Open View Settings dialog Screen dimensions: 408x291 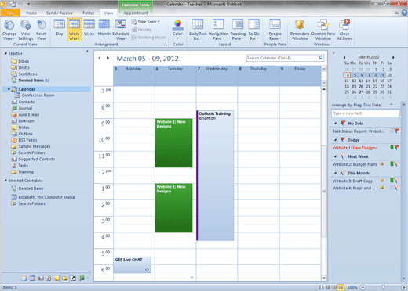(x=26, y=29)
